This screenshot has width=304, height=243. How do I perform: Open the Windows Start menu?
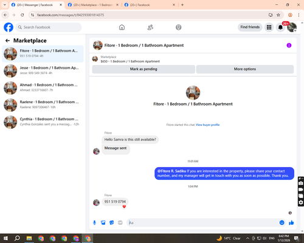pyautogui.click(x=5, y=238)
